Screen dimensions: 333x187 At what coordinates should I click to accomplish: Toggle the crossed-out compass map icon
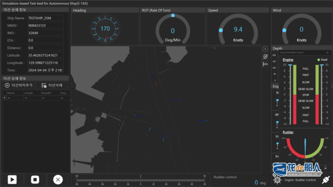265,57
